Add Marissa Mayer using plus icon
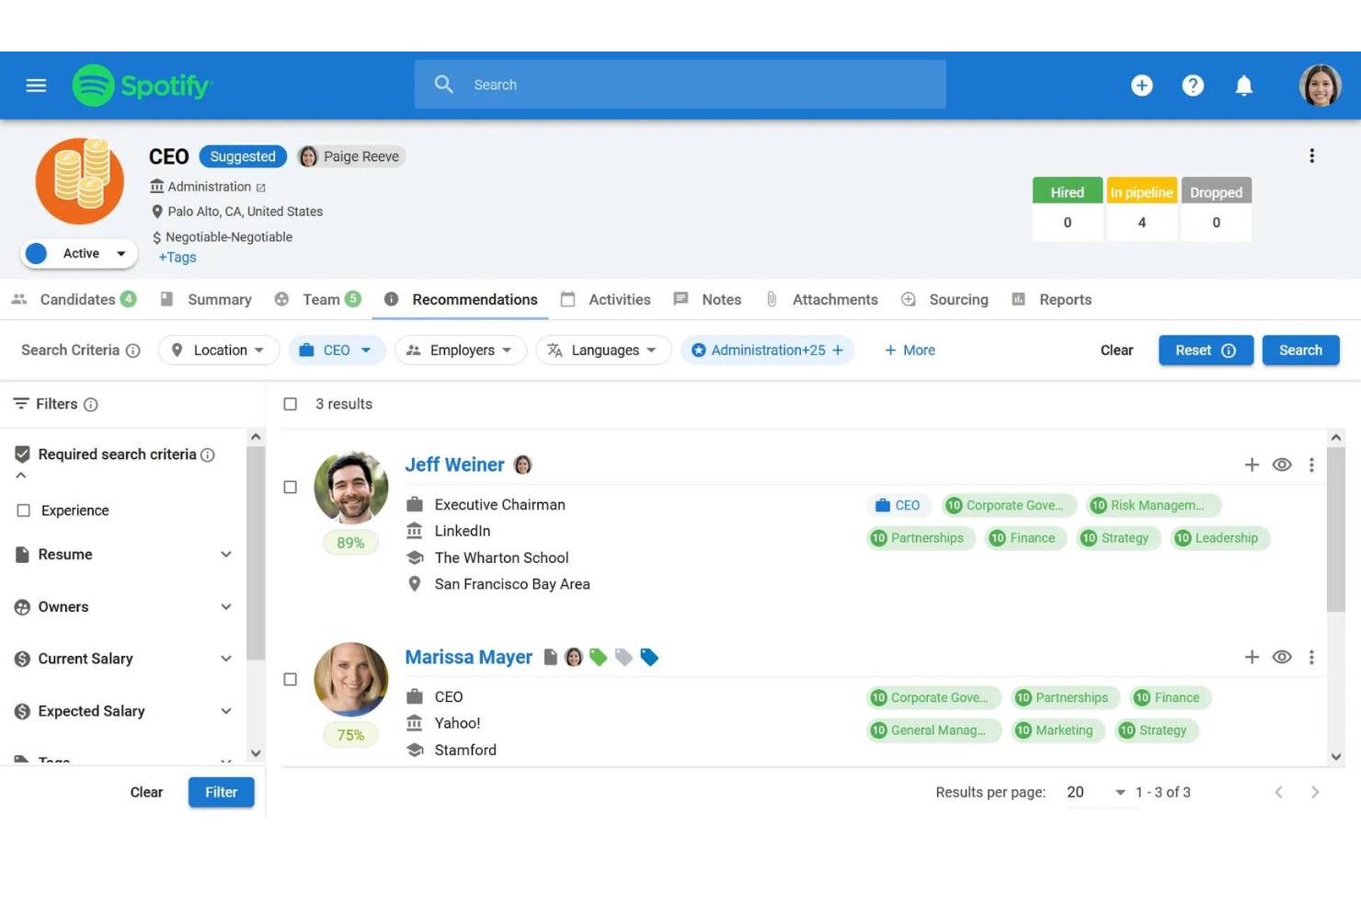 click(x=1252, y=657)
